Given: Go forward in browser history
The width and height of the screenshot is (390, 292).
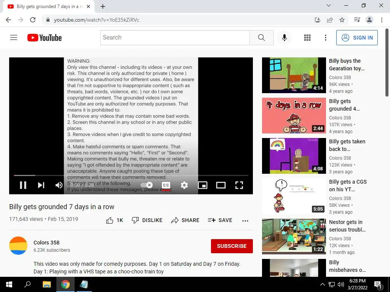Looking at the screenshot, I should click(21, 20).
